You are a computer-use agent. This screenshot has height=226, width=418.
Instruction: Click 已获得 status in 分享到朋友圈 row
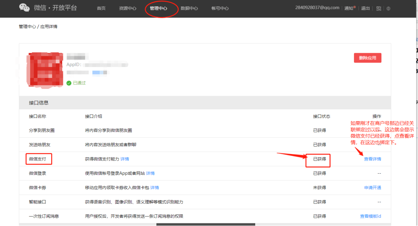point(319,130)
